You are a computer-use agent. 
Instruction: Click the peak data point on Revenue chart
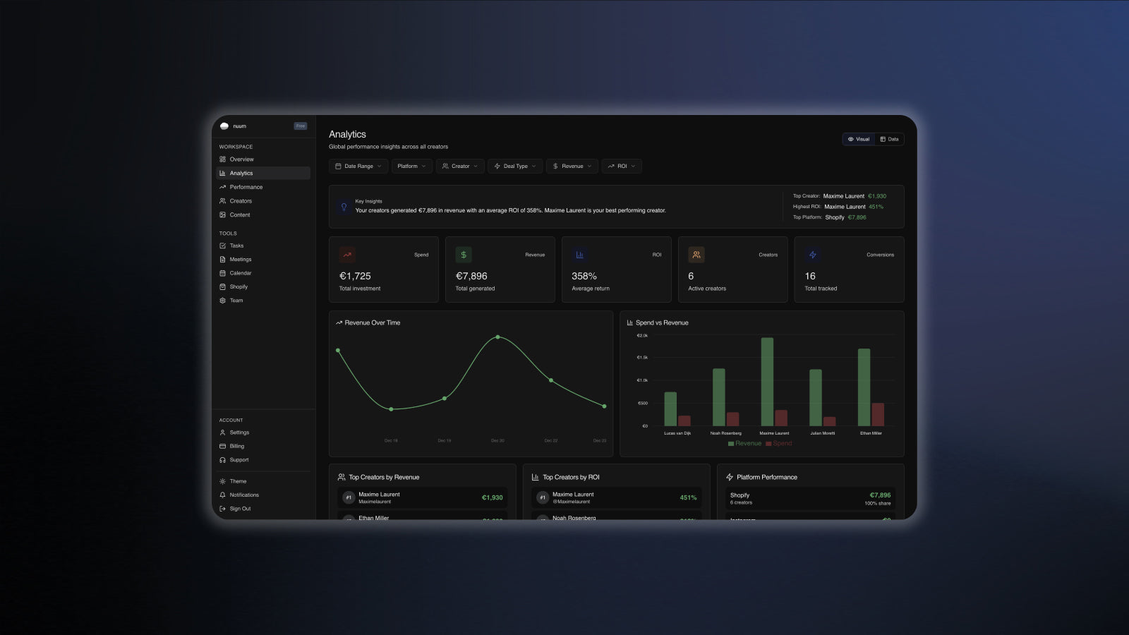[x=497, y=337]
